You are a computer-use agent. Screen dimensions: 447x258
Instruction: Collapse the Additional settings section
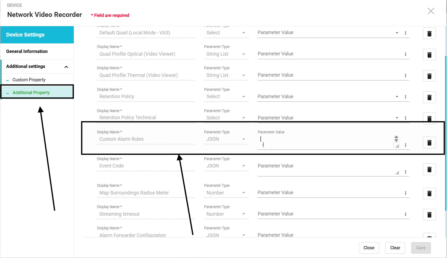[x=66, y=67]
